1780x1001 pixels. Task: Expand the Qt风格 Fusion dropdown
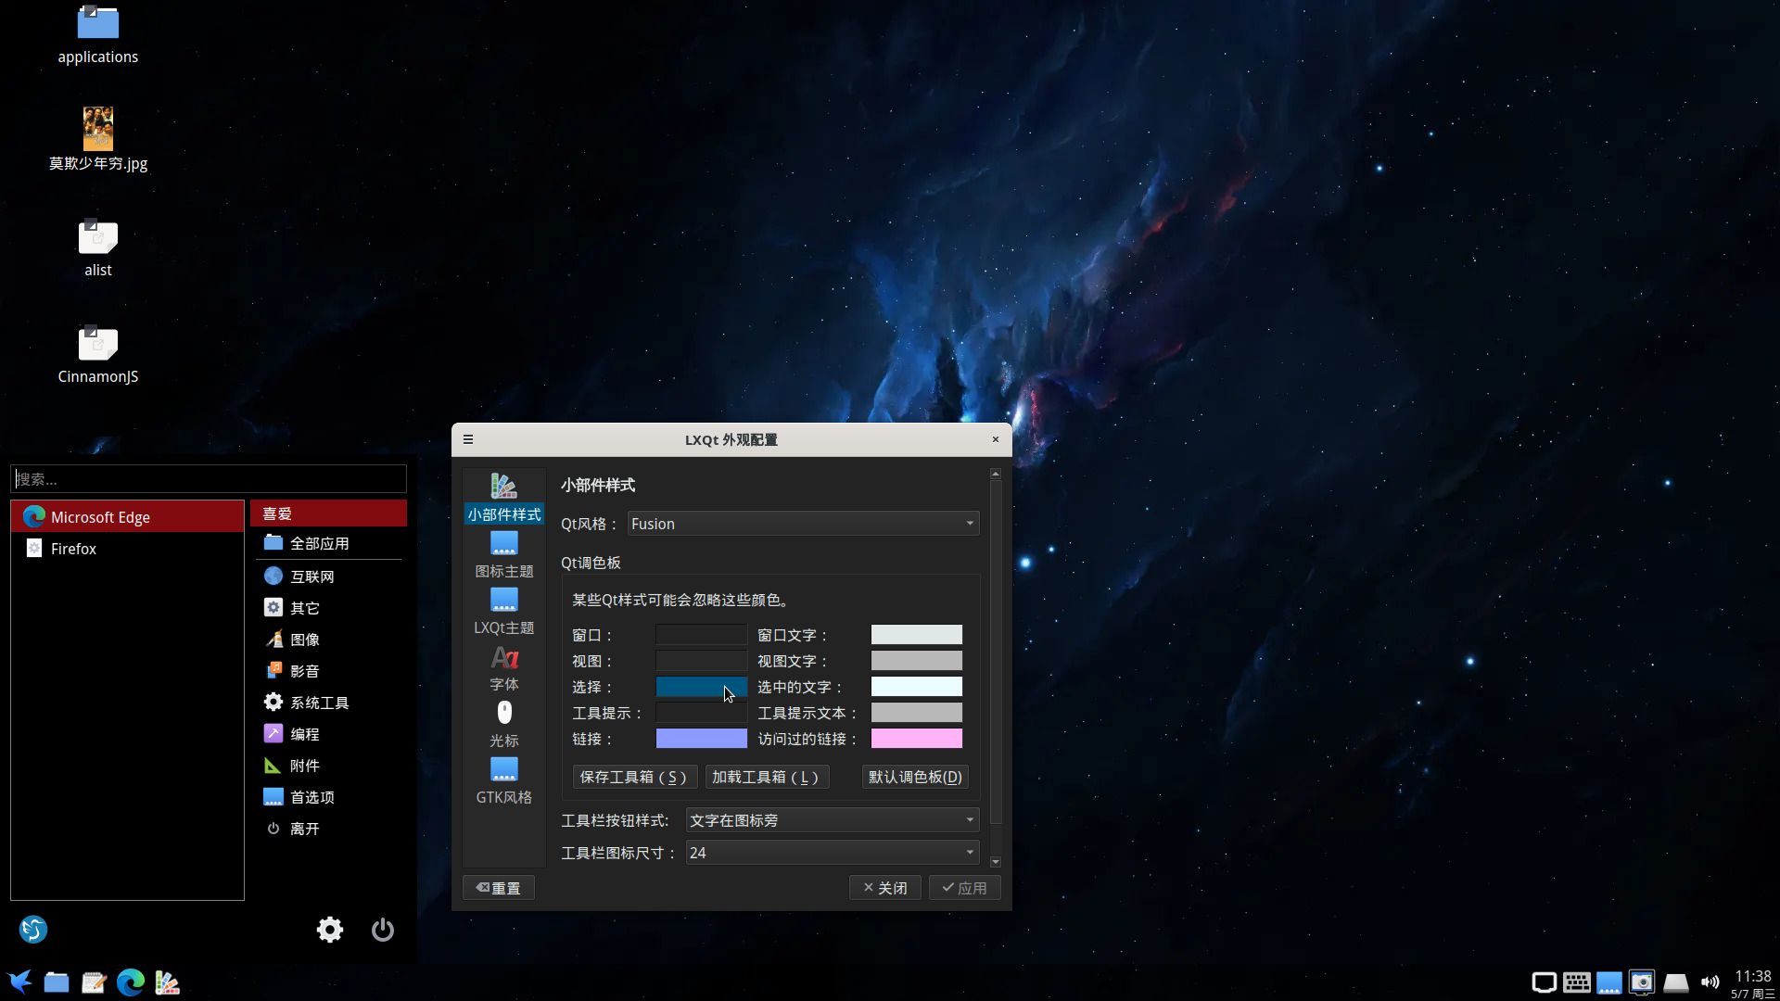[x=803, y=524]
